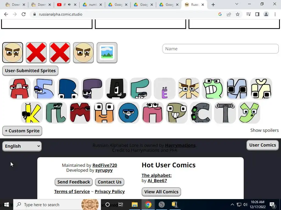This screenshot has width=281, height=210.
Task: Reload the current page
Action: [x=24, y=14]
